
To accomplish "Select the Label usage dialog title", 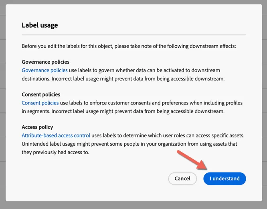I will [x=40, y=25].
